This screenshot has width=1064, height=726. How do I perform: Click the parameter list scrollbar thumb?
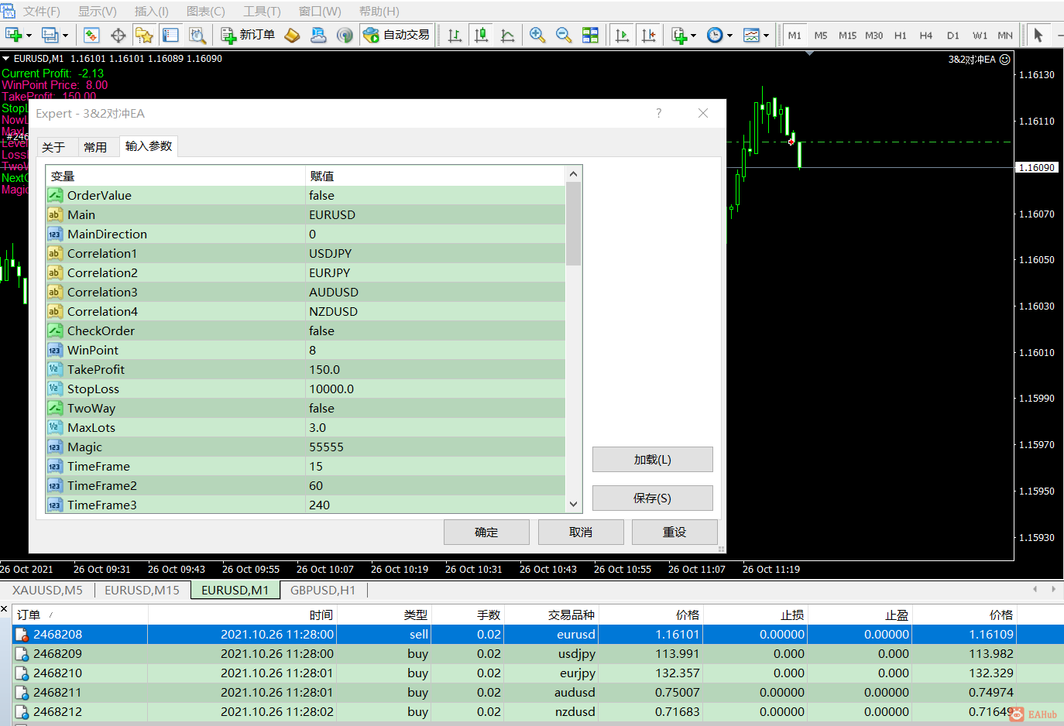click(x=573, y=224)
